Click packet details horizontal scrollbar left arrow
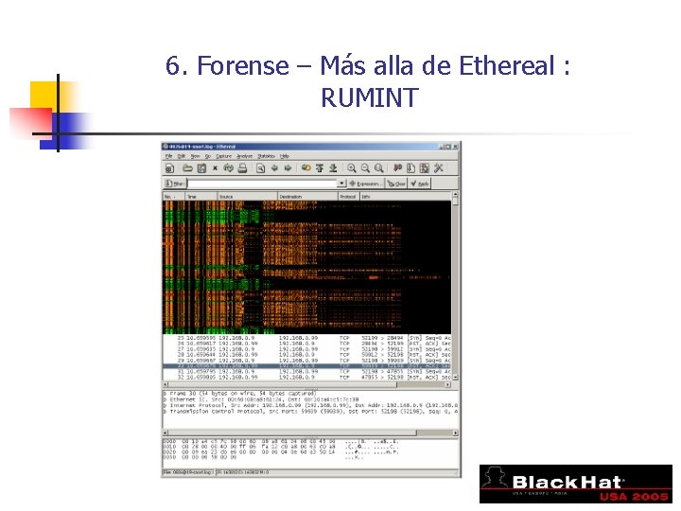The image size is (681, 511). click(166, 432)
